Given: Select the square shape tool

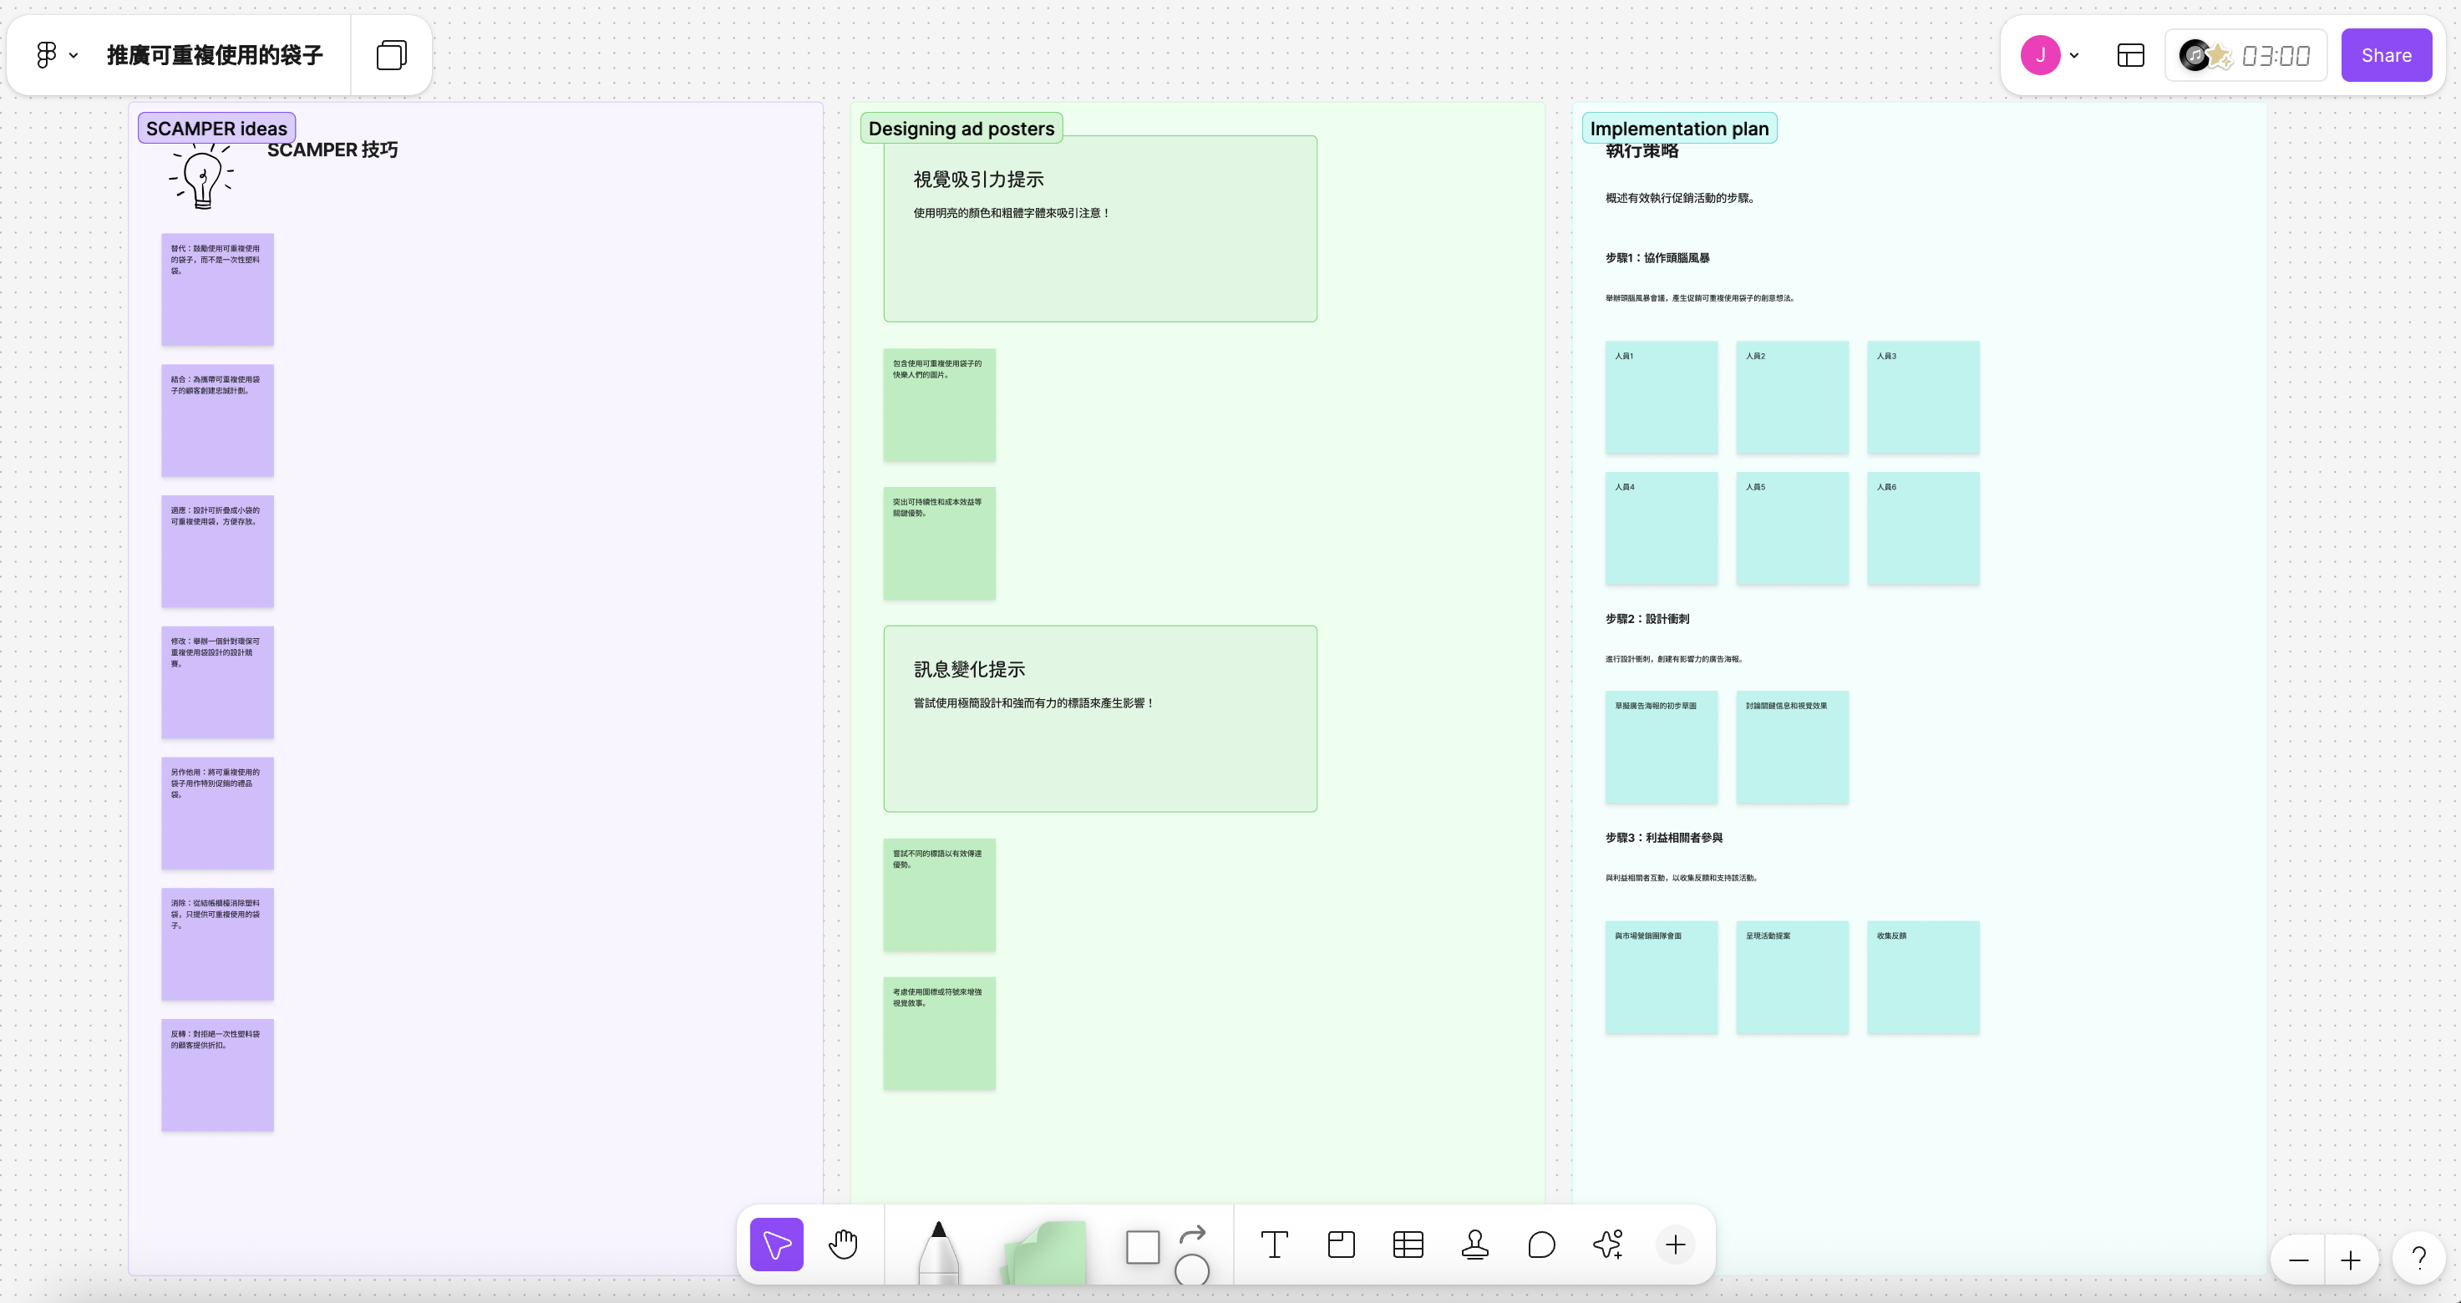Looking at the screenshot, I should 1143,1247.
